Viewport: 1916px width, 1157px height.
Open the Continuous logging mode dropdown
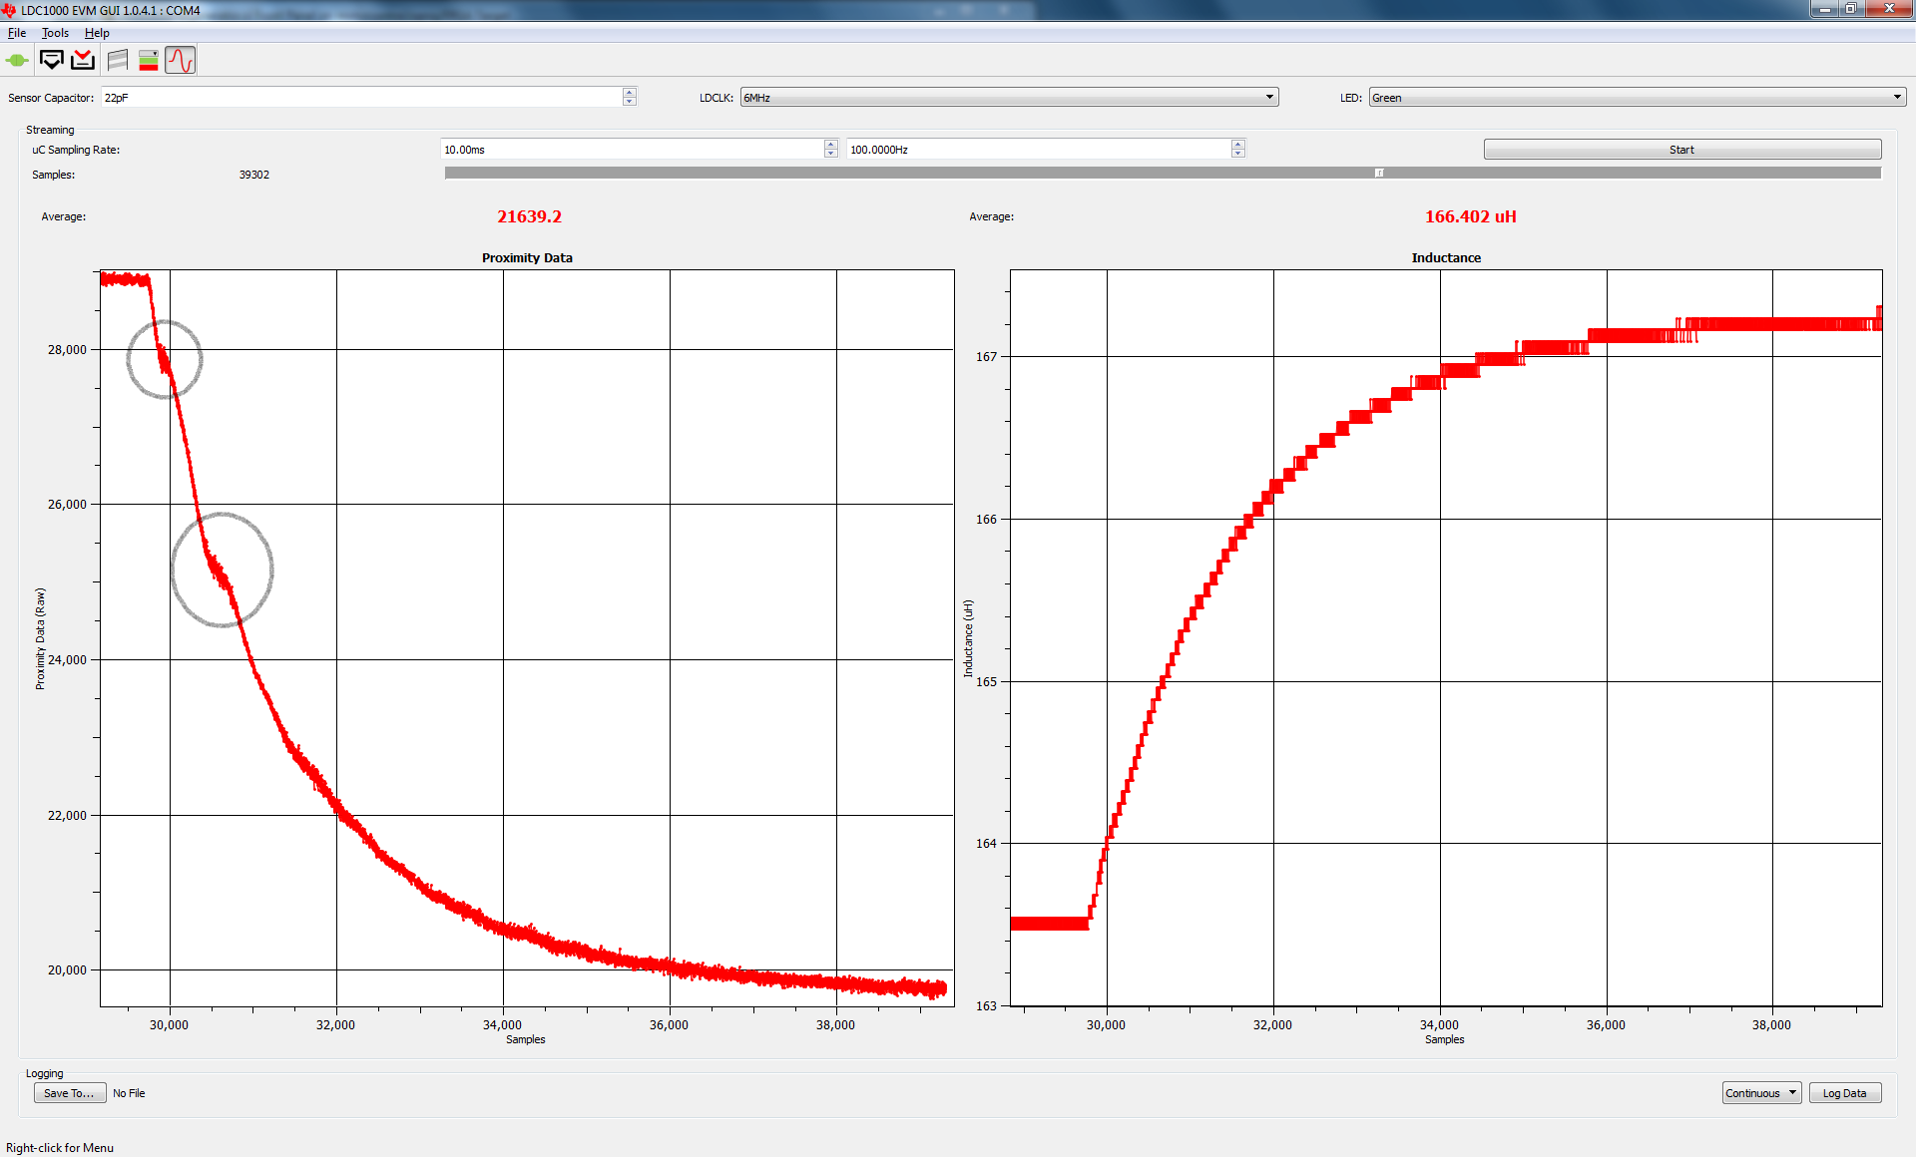1761,1093
